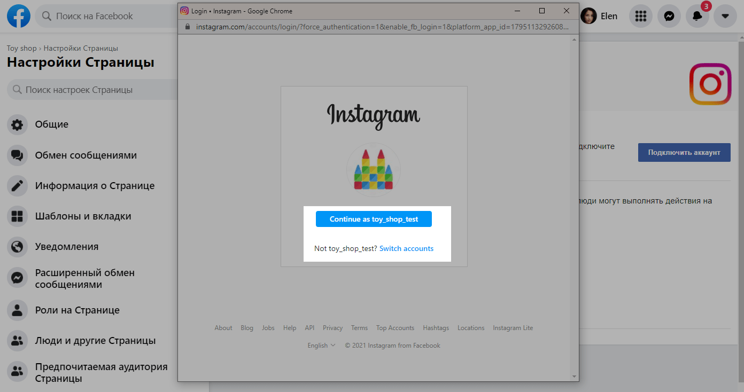This screenshot has height=392, width=744.
Task: Click the Настройки Страницы breadcrumb text
Action: point(81,48)
